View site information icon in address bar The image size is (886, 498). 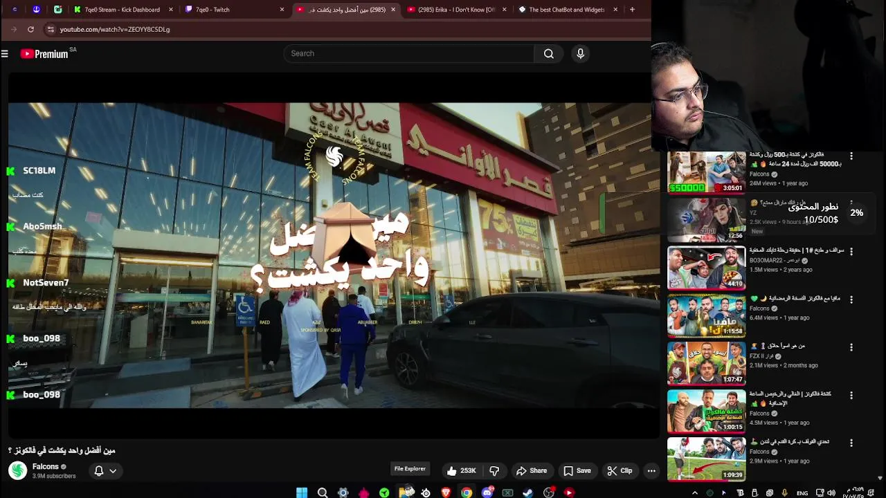coord(50,29)
